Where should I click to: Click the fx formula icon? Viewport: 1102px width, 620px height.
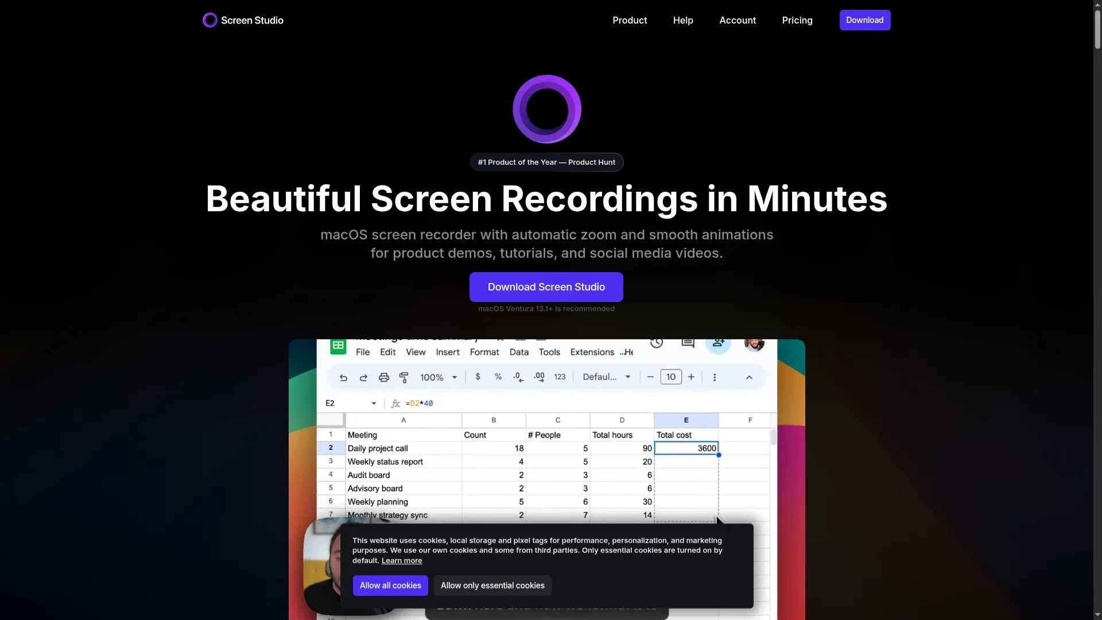395,404
